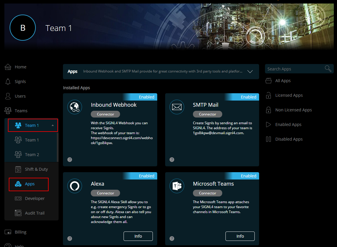This screenshot has width=337, height=247.
Task: Open help for Inbound Webhook card
Action: click(70, 159)
